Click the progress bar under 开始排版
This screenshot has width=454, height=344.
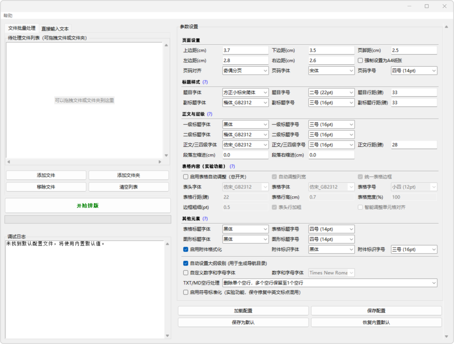coord(88,219)
